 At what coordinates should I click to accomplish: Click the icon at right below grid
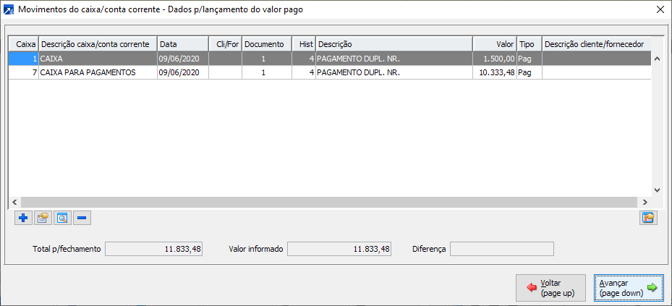649,218
